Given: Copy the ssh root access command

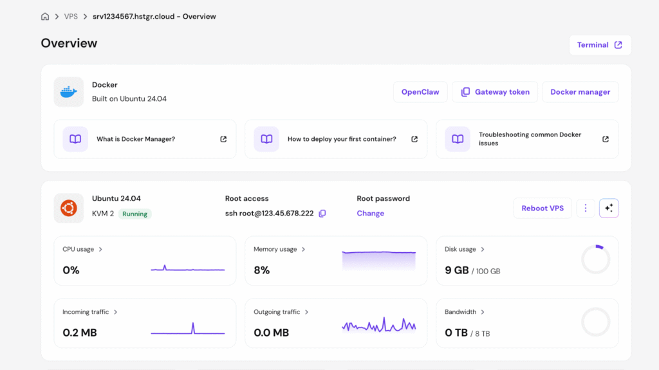Looking at the screenshot, I should tap(322, 214).
